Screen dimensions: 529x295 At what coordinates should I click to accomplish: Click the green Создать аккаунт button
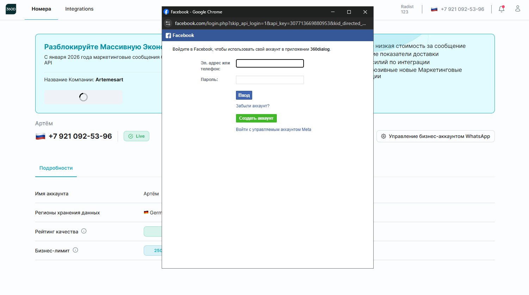pos(256,118)
